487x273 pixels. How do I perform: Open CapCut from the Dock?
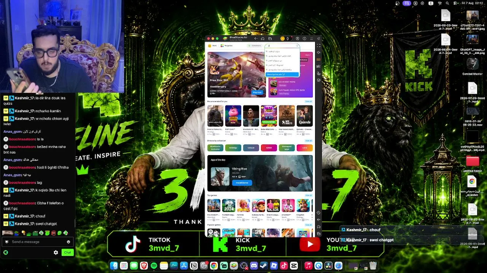294,266
